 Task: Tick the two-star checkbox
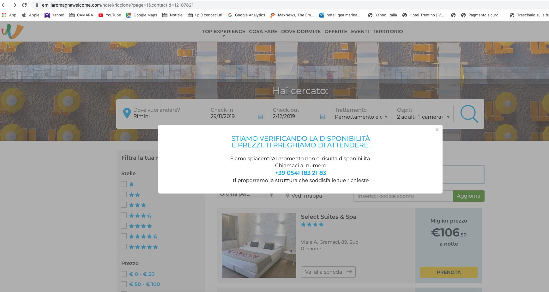[x=124, y=194]
